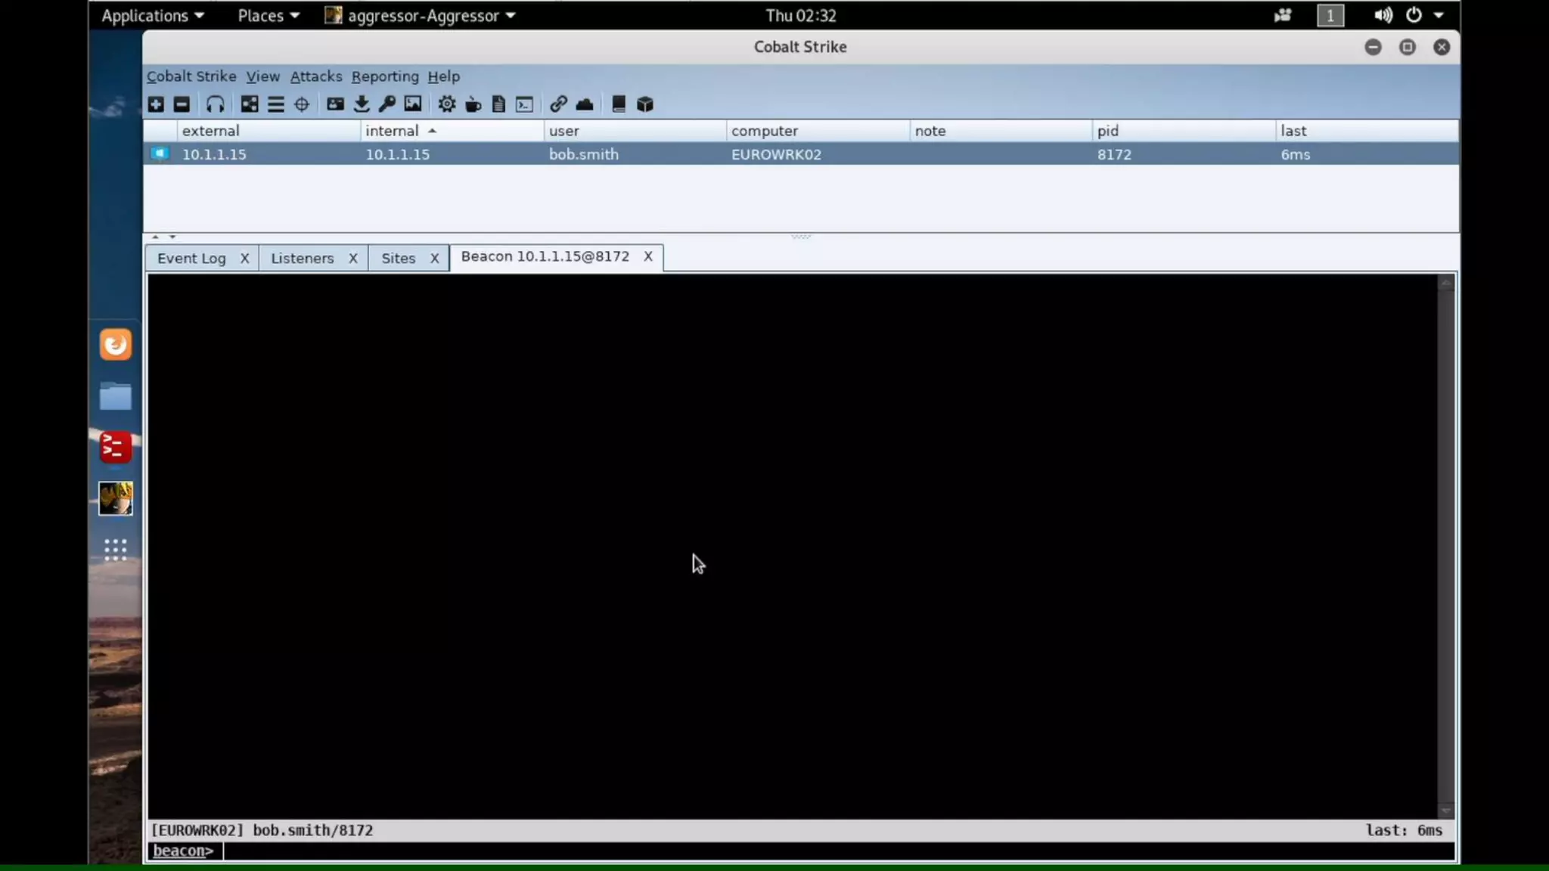Click the chain link host file icon

pyautogui.click(x=558, y=104)
